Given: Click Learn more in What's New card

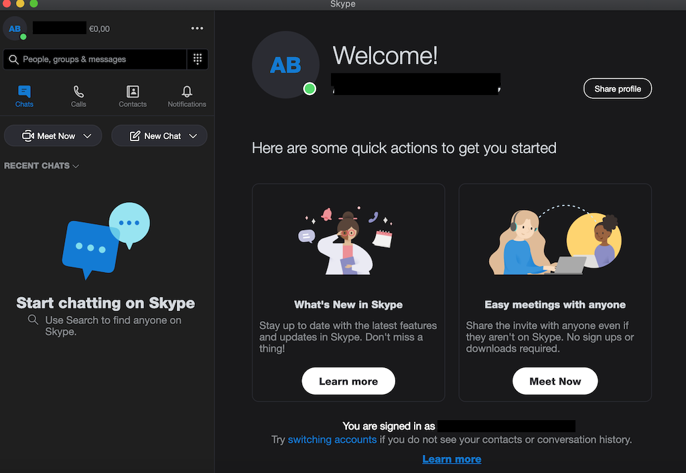Looking at the screenshot, I should click(x=348, y=381).
